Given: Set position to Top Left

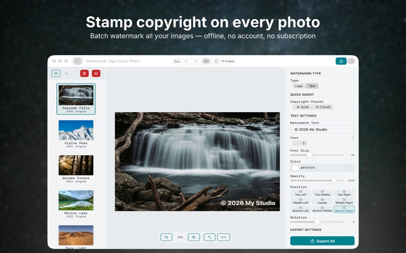Looking at the screenshot, I should [x=300, y=193].
